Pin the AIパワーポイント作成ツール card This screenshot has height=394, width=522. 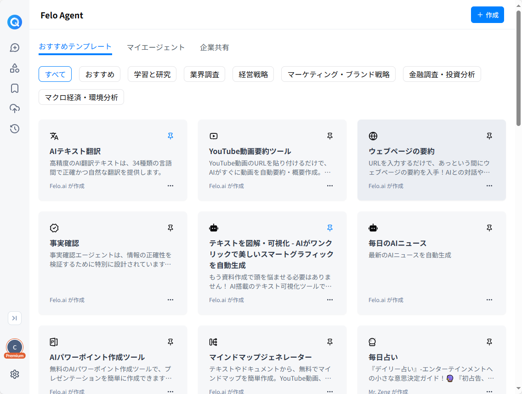pos(170,342)
